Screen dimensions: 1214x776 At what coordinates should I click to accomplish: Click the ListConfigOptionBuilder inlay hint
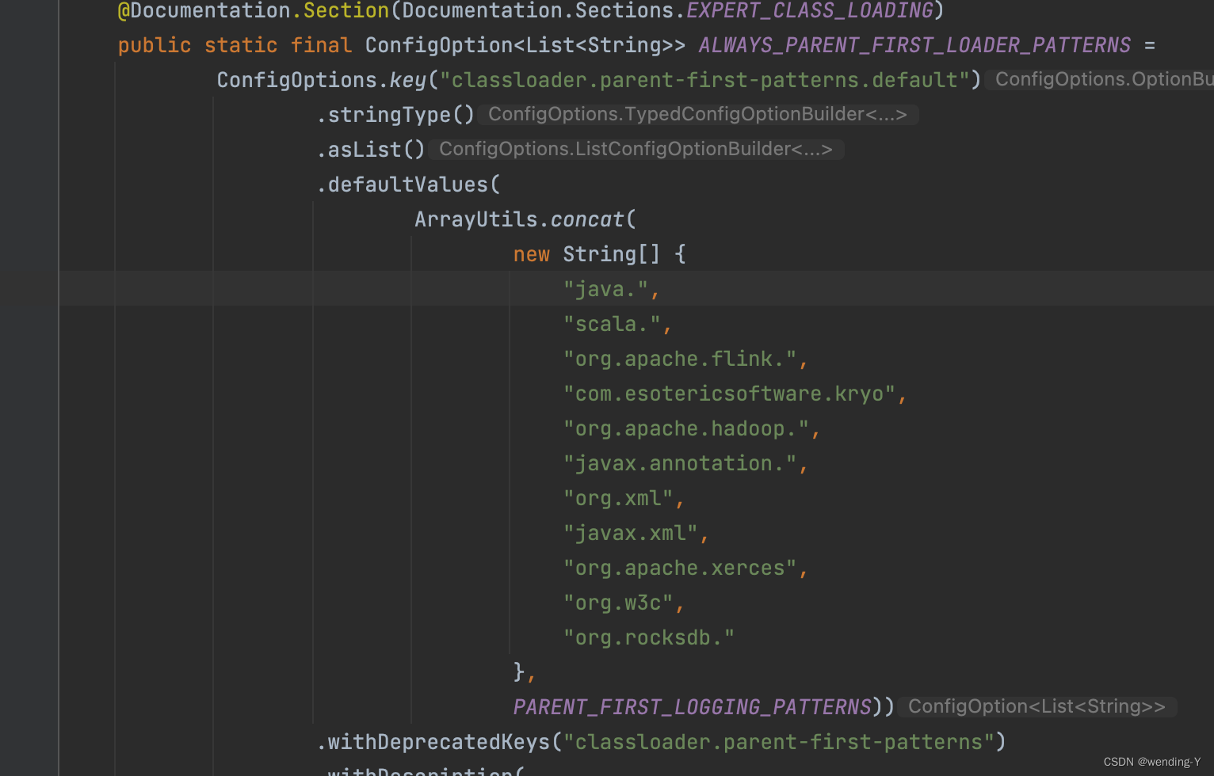point(636,150)
